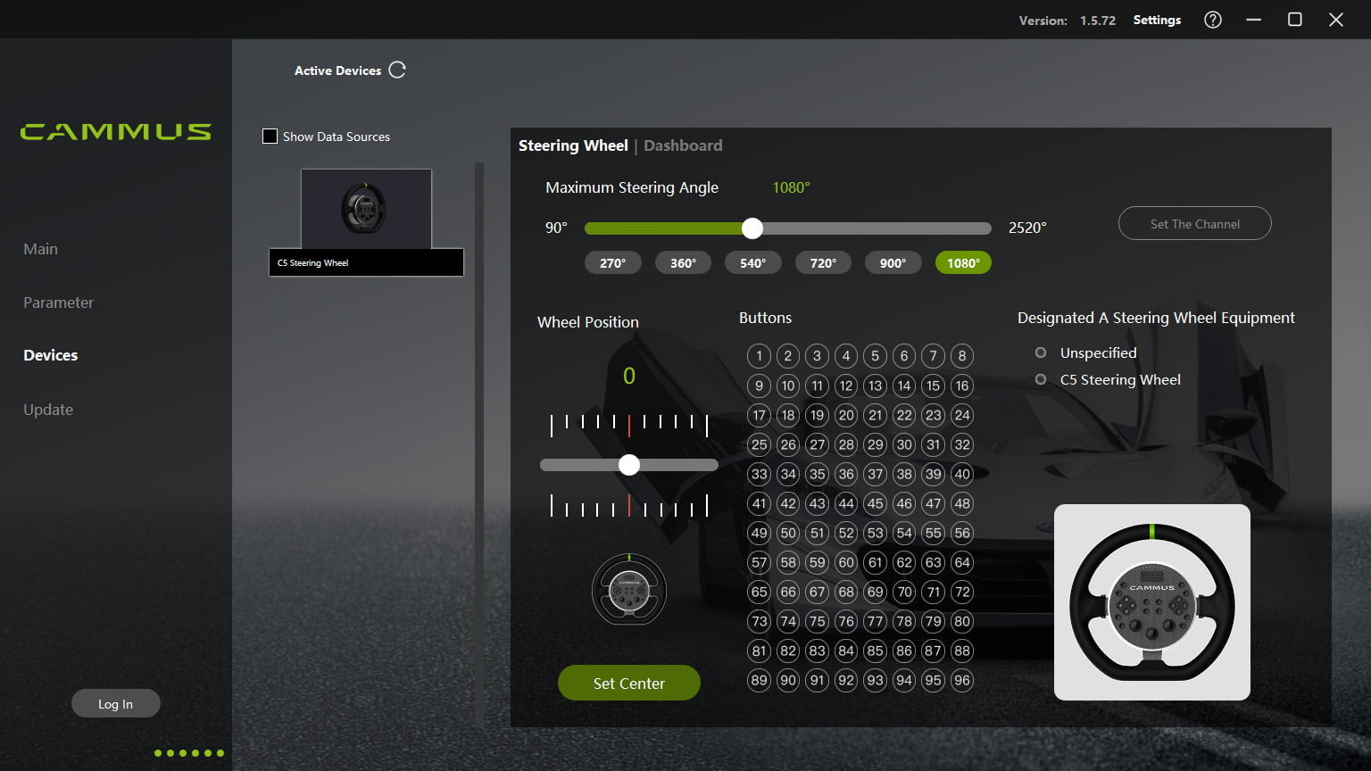Viewport: 1371px width, 771px height.
Task: Click the 90° minimum label
Action: 556,228
